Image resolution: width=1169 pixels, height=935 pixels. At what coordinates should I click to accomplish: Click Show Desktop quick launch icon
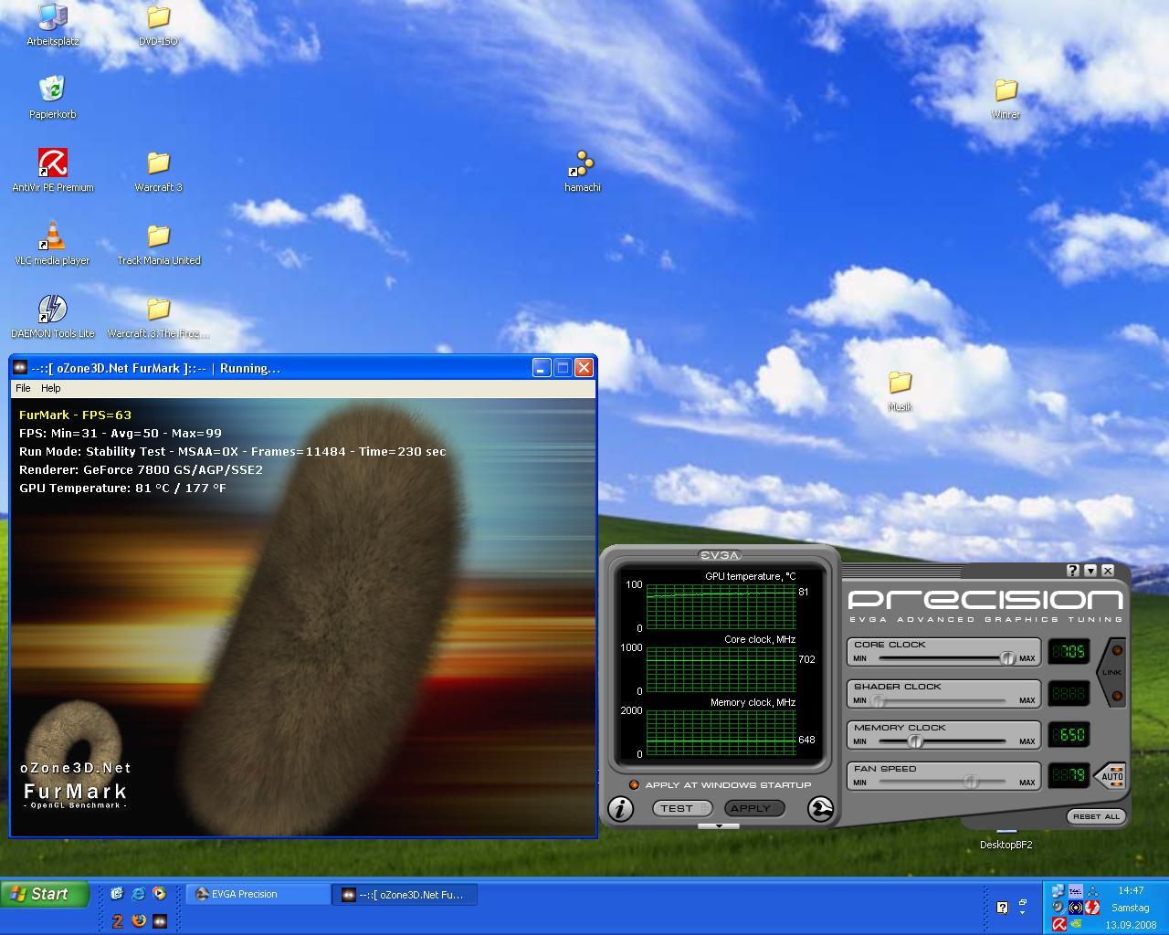[117, 893]
